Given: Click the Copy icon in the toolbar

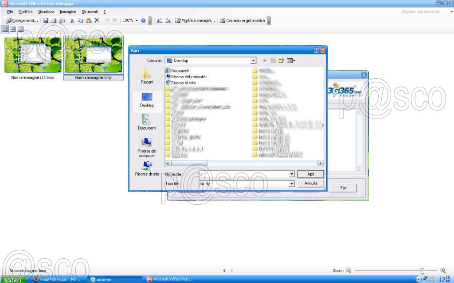Looking at the screenshot, I should (x=80, y=20).
